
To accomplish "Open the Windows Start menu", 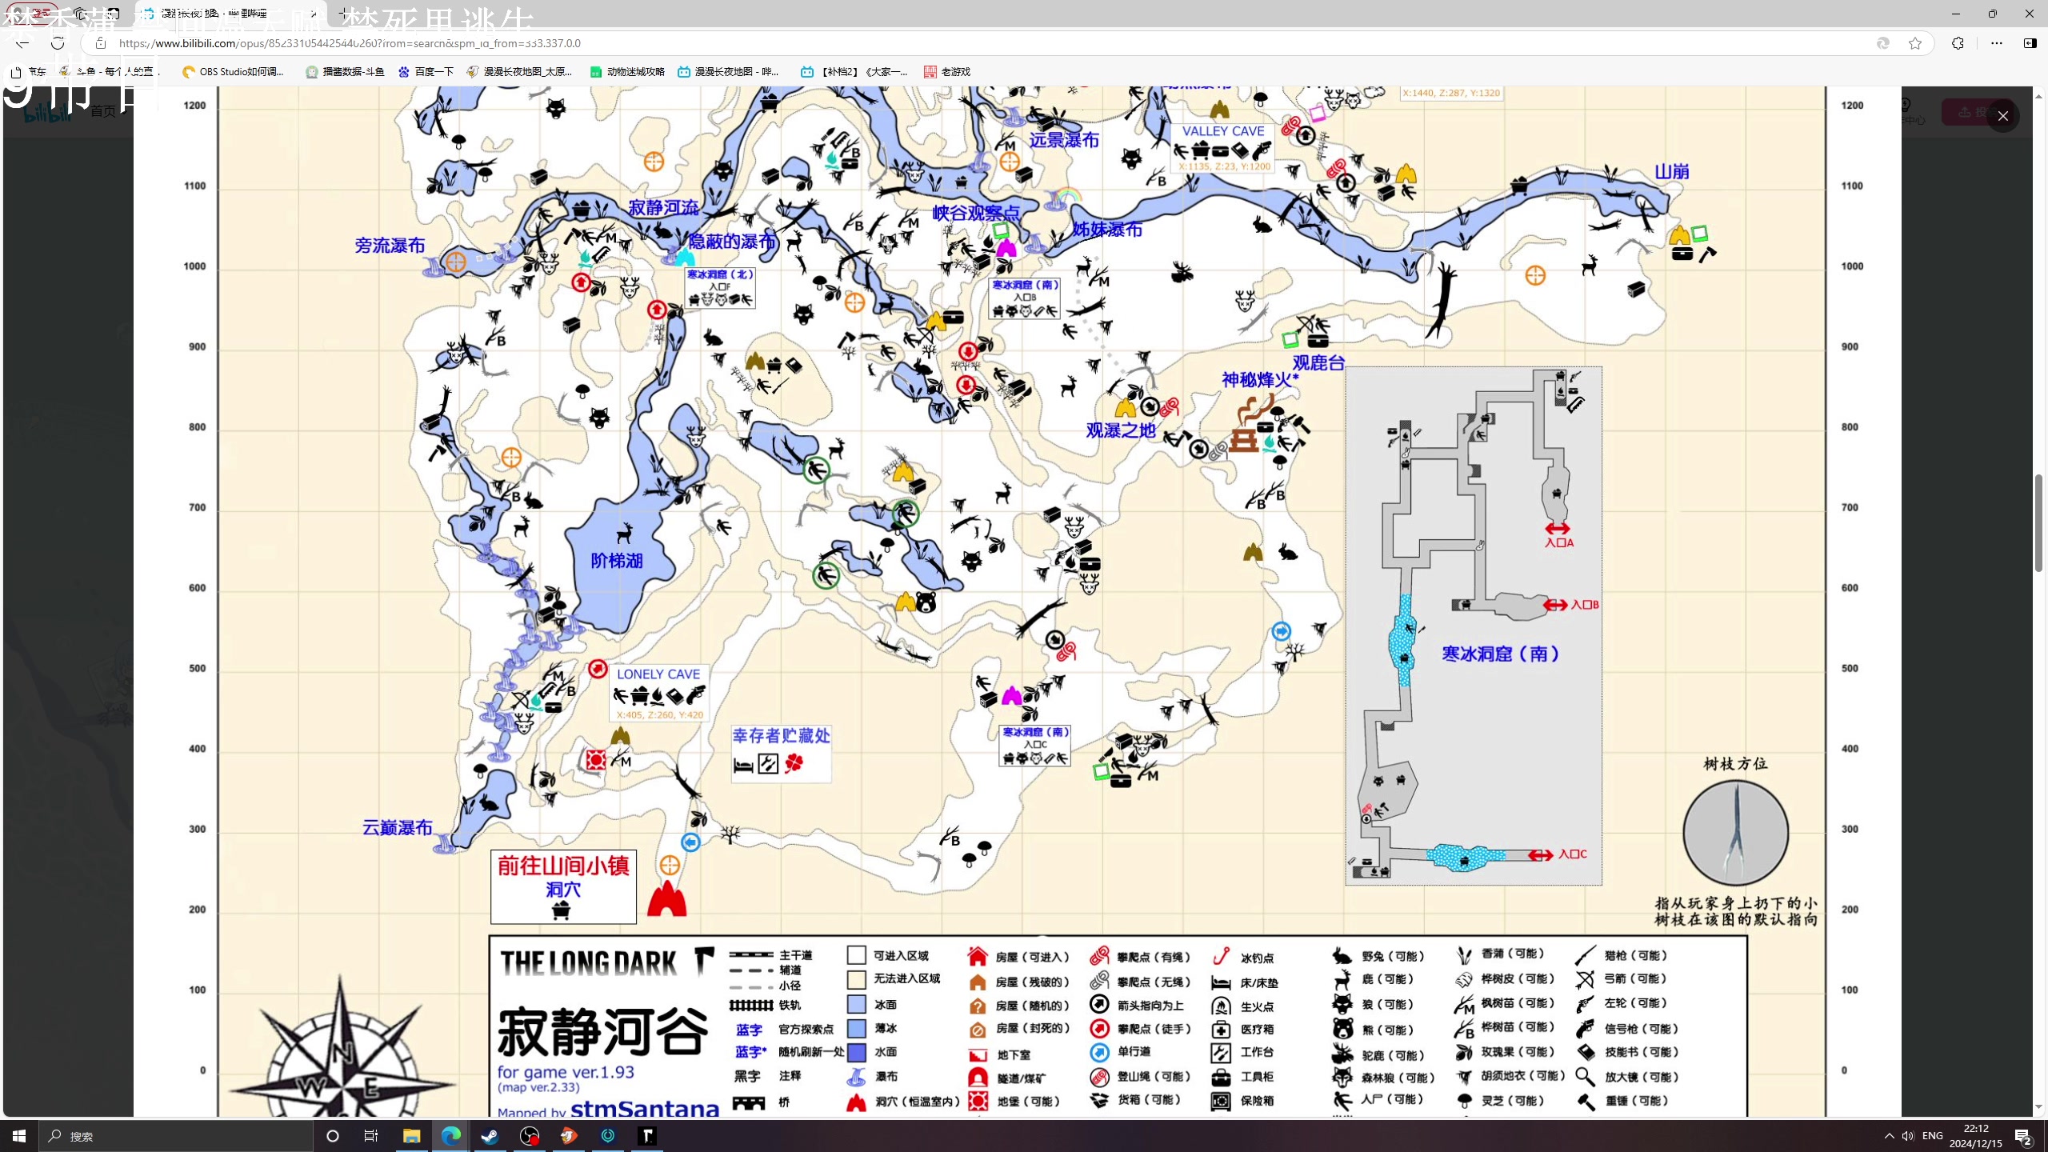I will pyautogui.click(x=19, y=1136).
